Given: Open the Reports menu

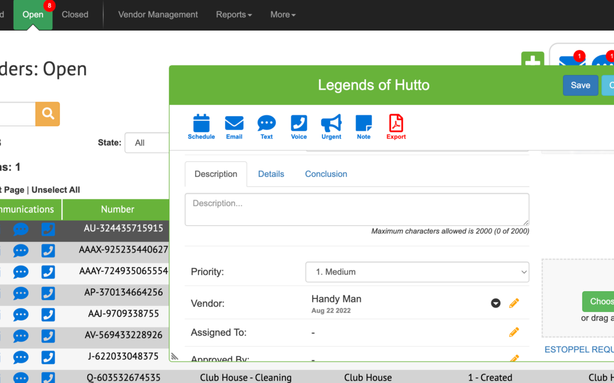Looking at the screenshot, I should pos(234,15).
